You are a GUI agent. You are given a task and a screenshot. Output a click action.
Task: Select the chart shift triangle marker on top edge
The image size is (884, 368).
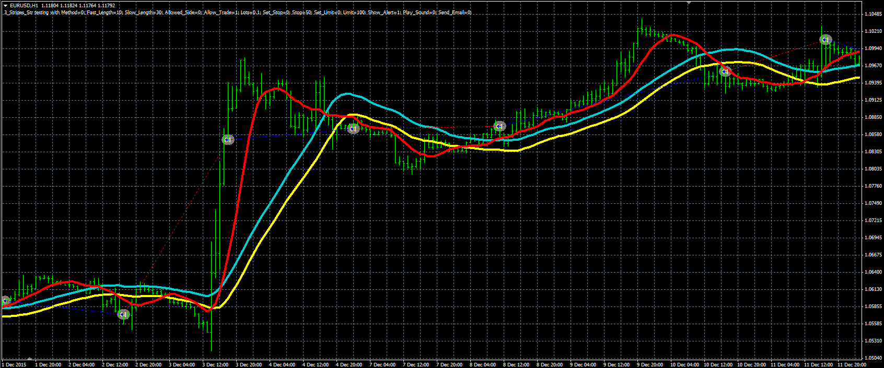[689, 3]
